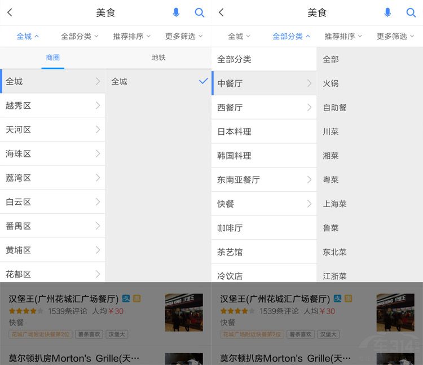Image resolution: width=423 pixels, height=365 pixels.
Task: Choose 火锅 from the sub-category list
Action: pos(331,83)
